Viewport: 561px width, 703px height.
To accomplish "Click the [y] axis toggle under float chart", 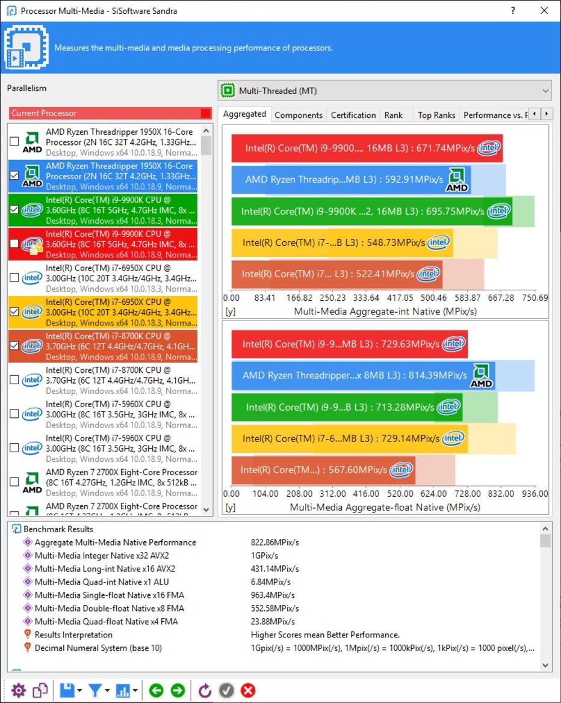I will tap(230, 508).
